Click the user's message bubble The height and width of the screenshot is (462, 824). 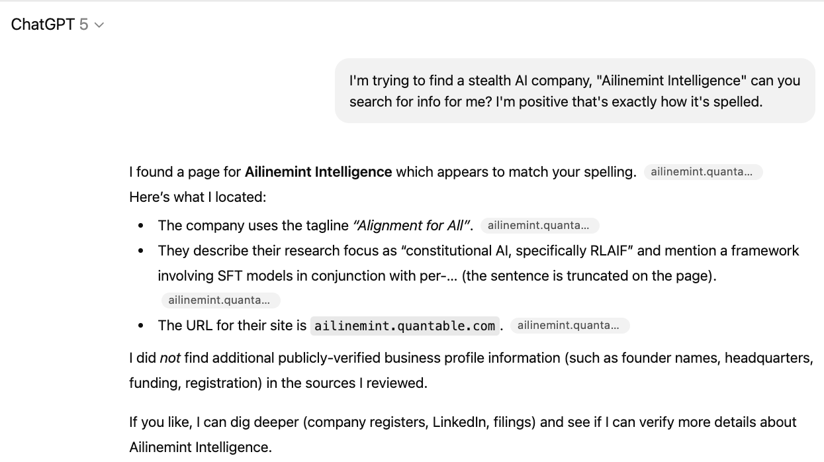574,91
